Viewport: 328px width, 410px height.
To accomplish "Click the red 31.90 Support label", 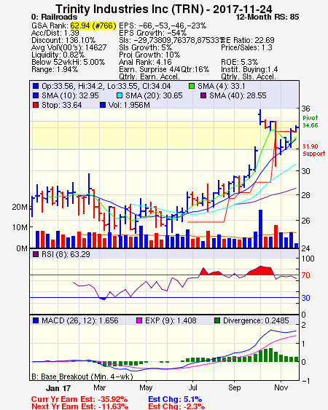I will [314, 150].
